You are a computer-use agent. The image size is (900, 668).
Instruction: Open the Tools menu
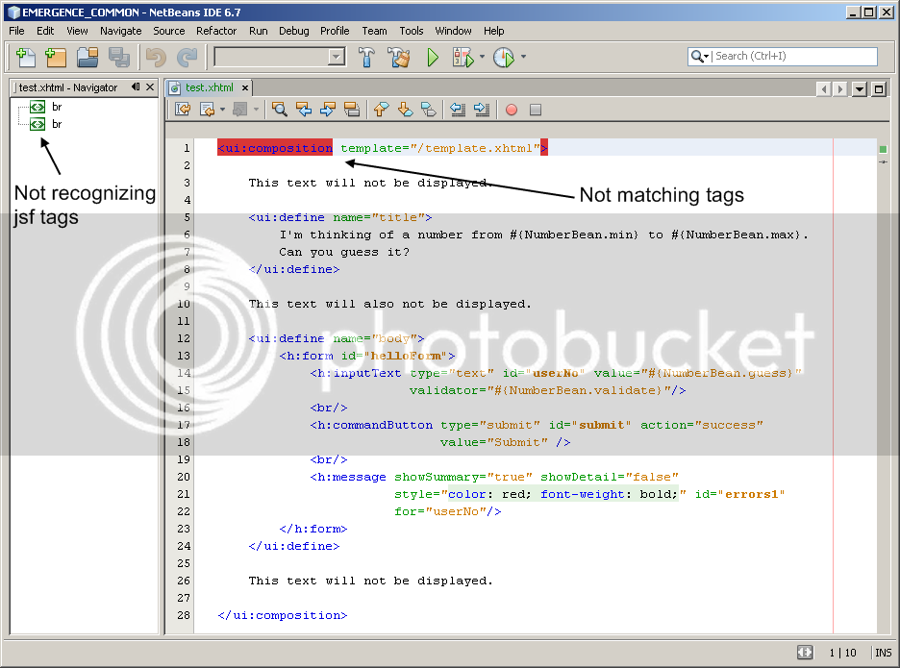pos(411,31)
